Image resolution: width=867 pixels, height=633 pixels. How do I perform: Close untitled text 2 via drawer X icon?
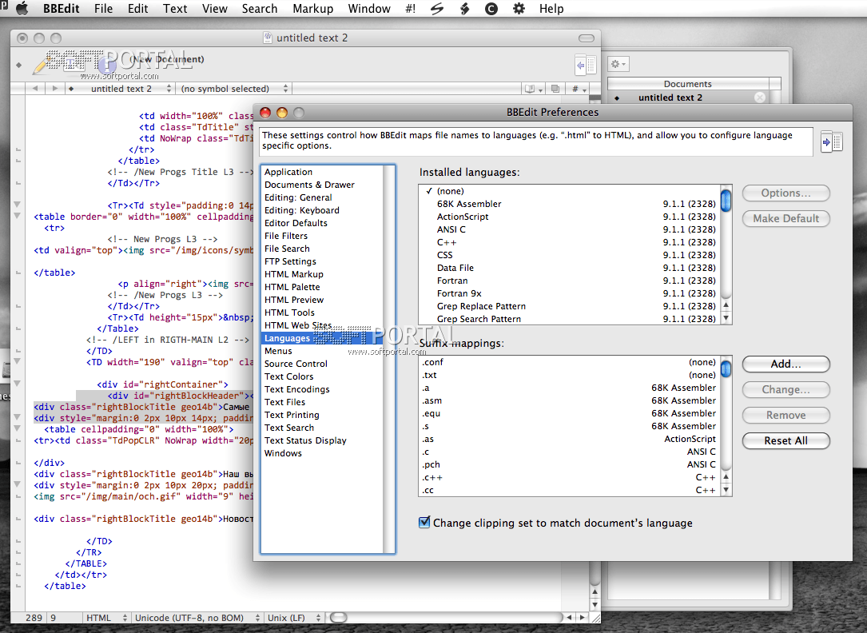coord(760,98)
